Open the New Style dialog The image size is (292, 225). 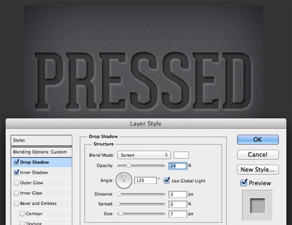258,170
